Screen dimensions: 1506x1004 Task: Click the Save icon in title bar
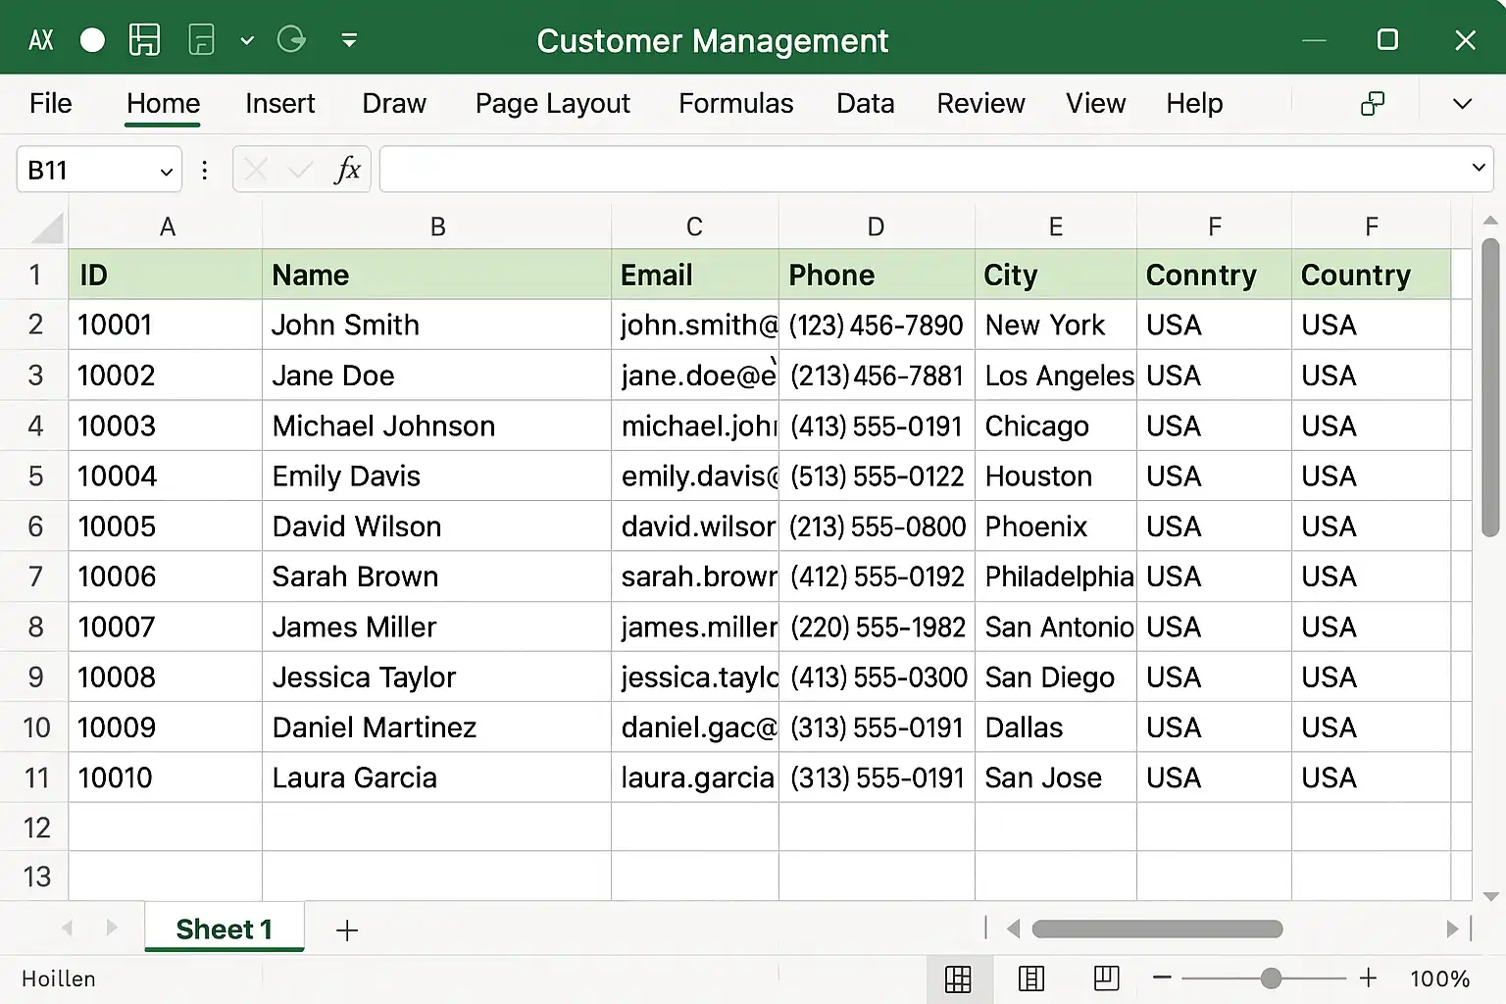pos(144,40)
